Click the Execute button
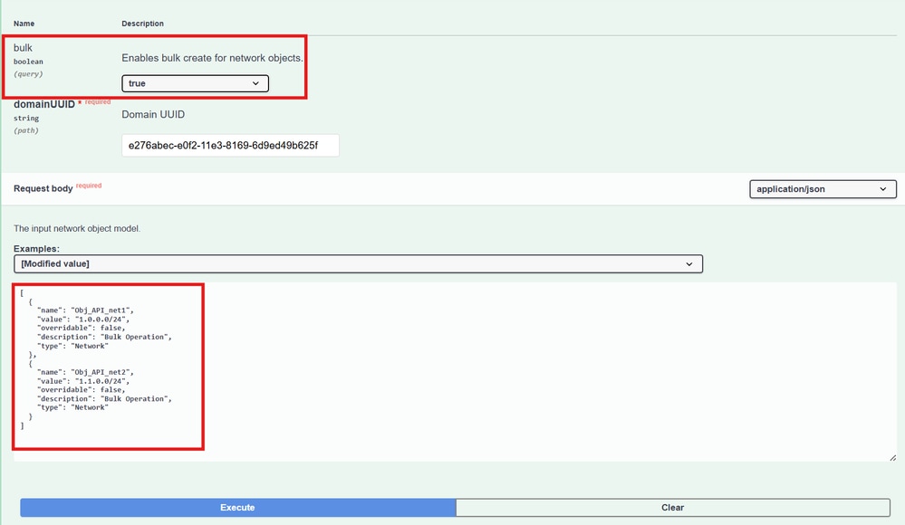Viewport: 905px width, 525px height. coord(237,507)
